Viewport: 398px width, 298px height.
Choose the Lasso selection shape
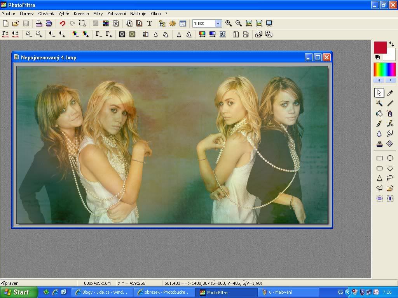(x=390, y=178)
